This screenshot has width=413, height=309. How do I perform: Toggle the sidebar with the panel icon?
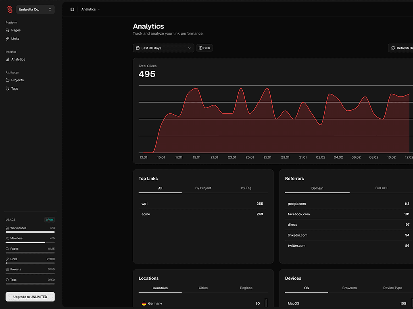72,9
